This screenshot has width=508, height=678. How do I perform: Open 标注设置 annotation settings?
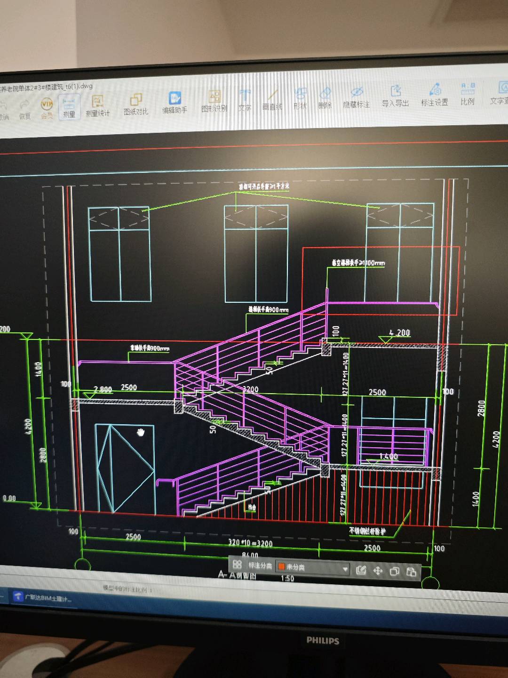[x=435, y=94]
